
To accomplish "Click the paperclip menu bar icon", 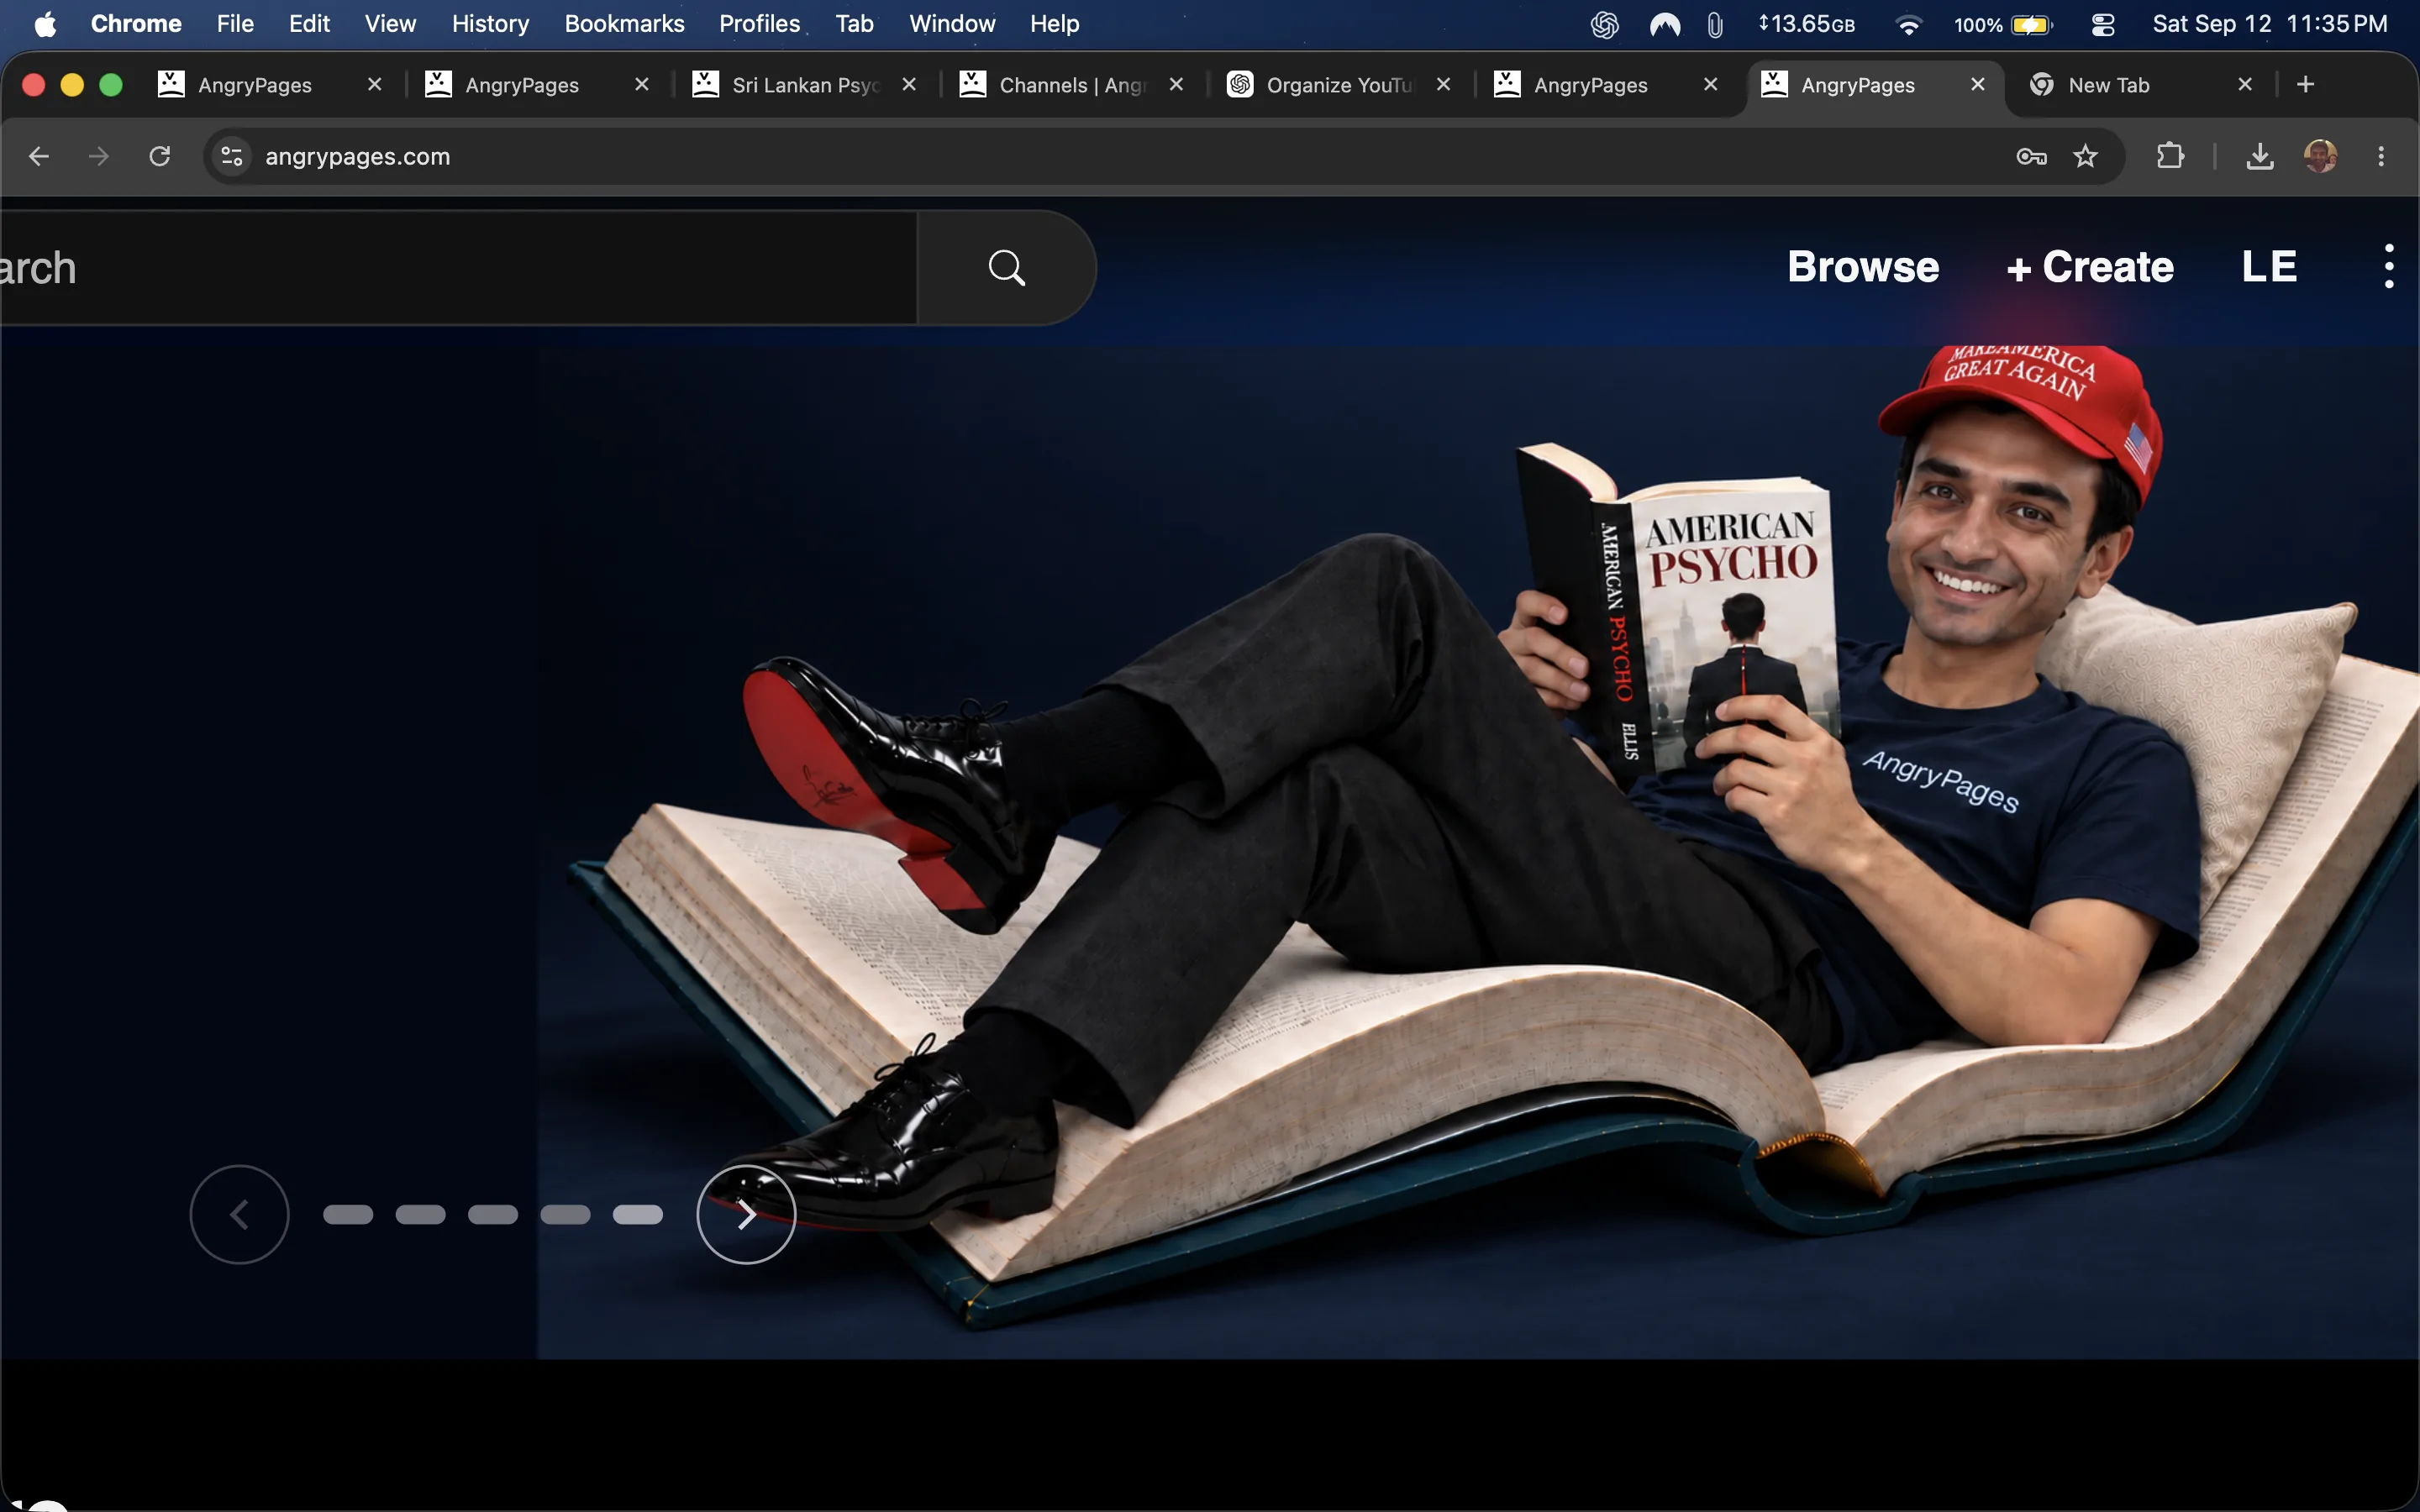I will 1715,24.
